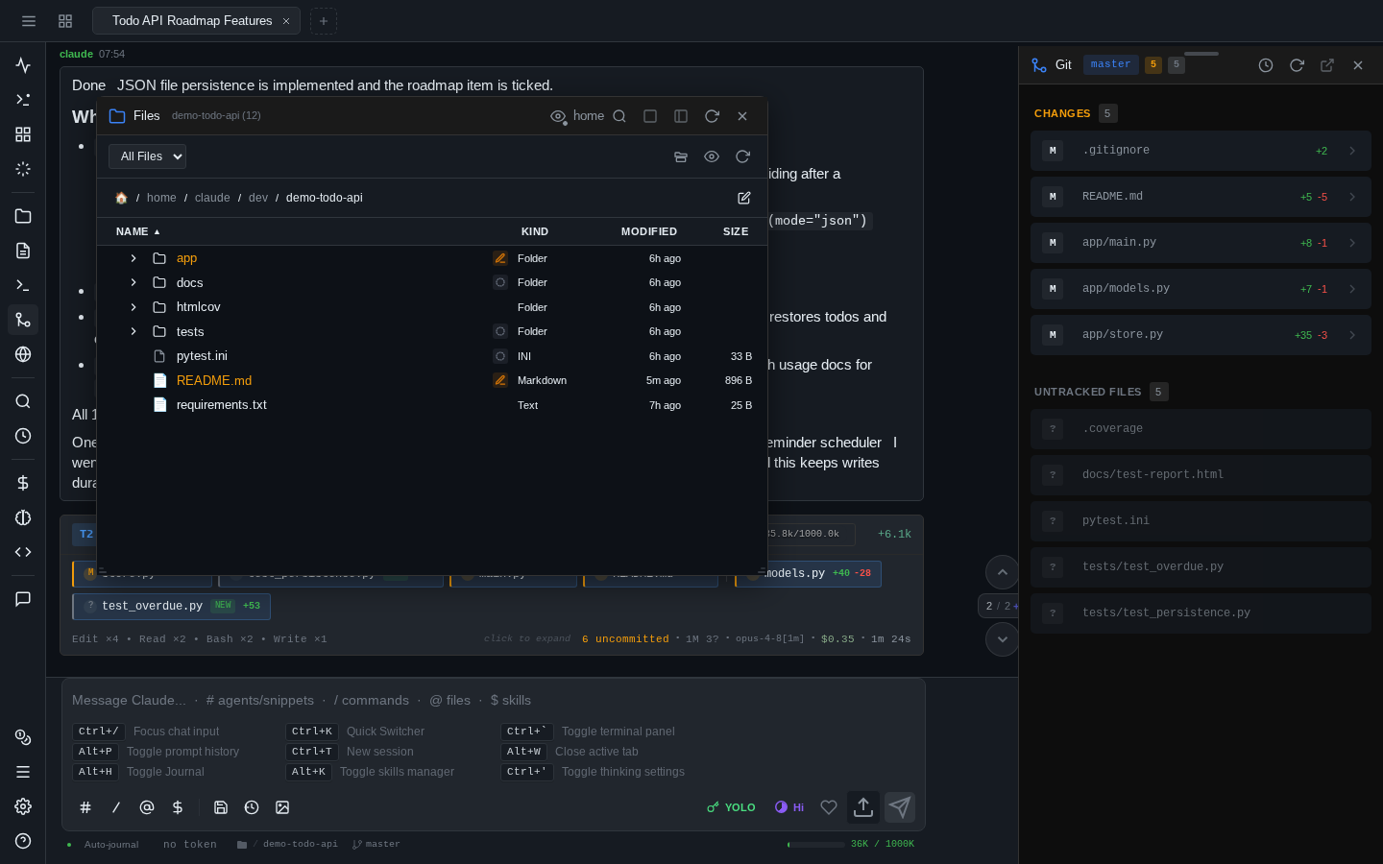Click the @ files mention icon in chat toolbar
This screenshot has width=1383, height=864.
tap(147, 807)
